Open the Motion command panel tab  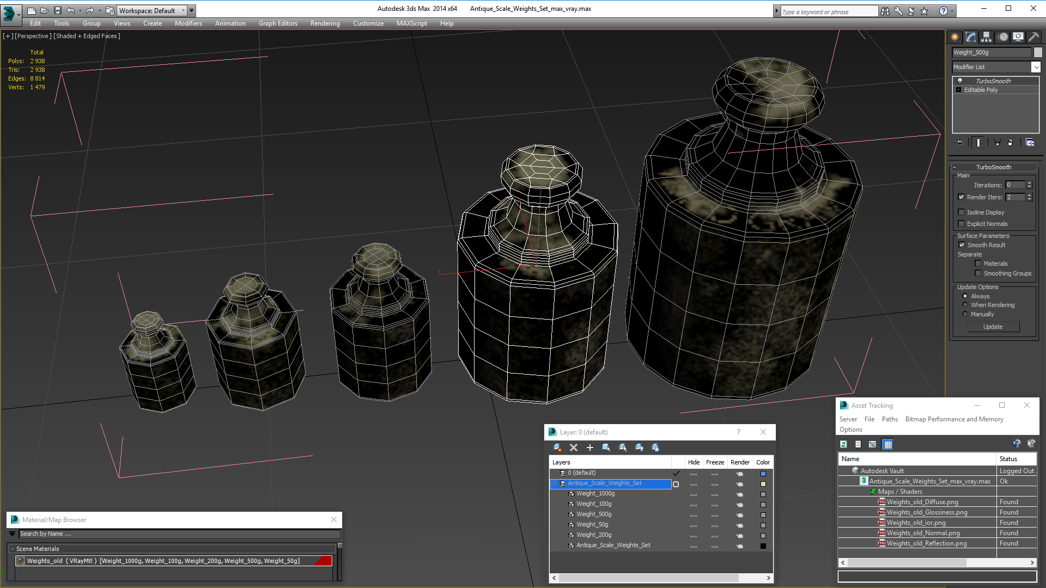[x=1002, y=36]
